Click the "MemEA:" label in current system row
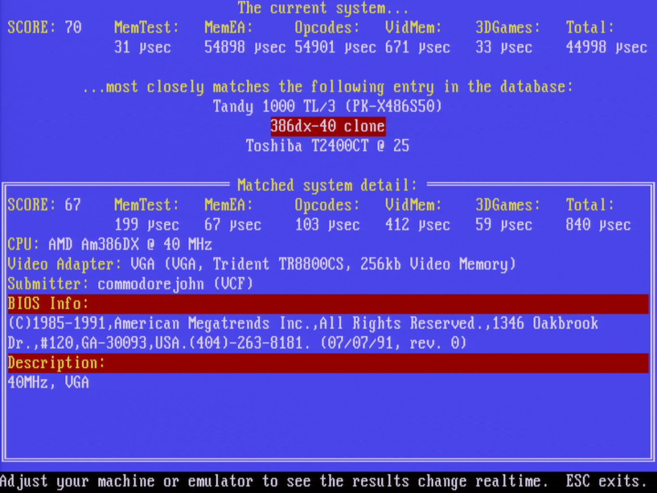The width and height of the screenshot is (657, 493). [229, 27]
